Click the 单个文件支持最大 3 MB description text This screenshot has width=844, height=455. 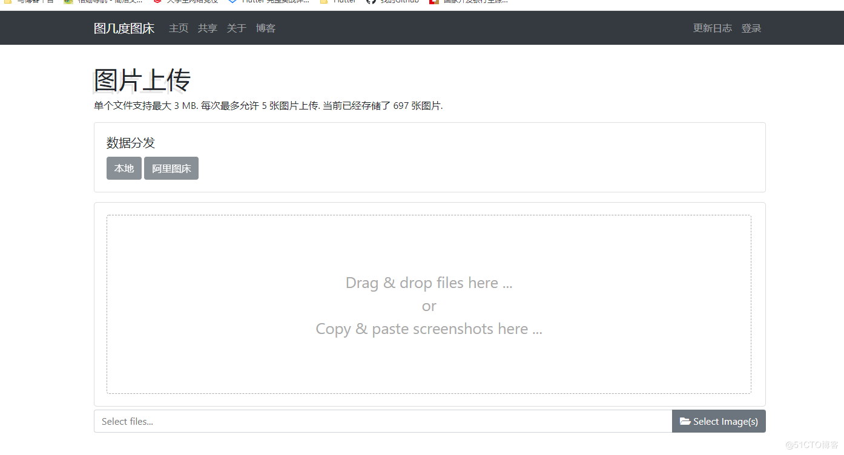268,106
